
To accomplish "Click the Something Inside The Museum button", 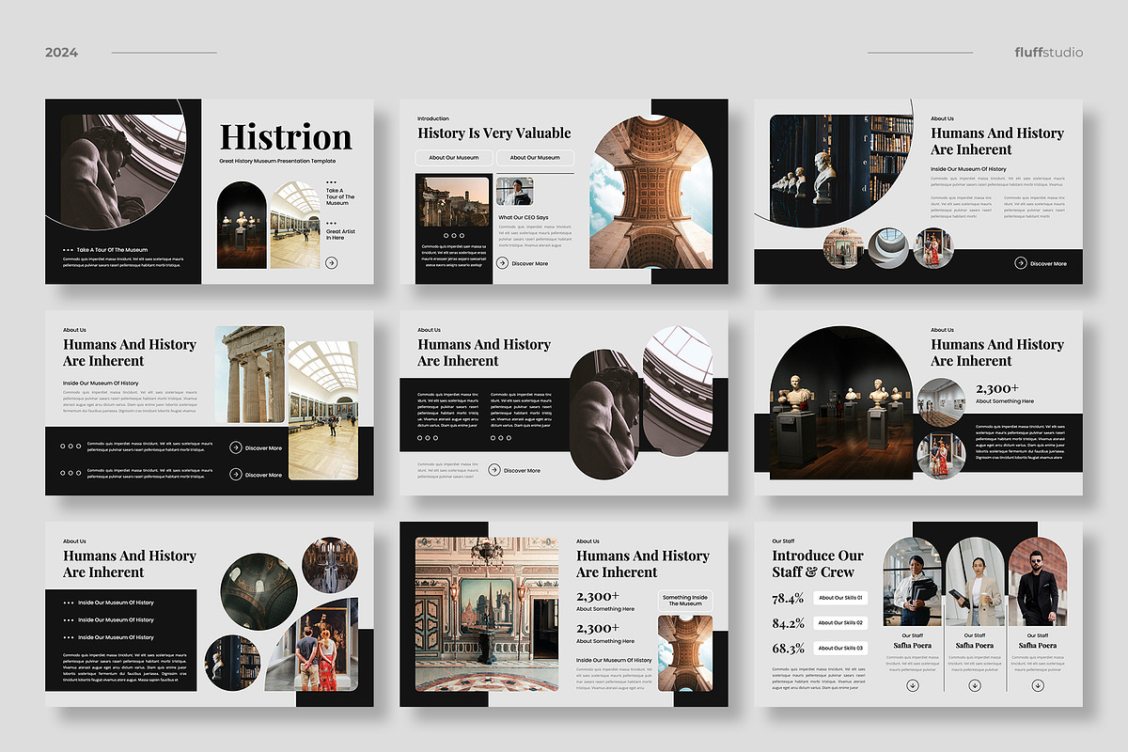I will pos(685,601).
